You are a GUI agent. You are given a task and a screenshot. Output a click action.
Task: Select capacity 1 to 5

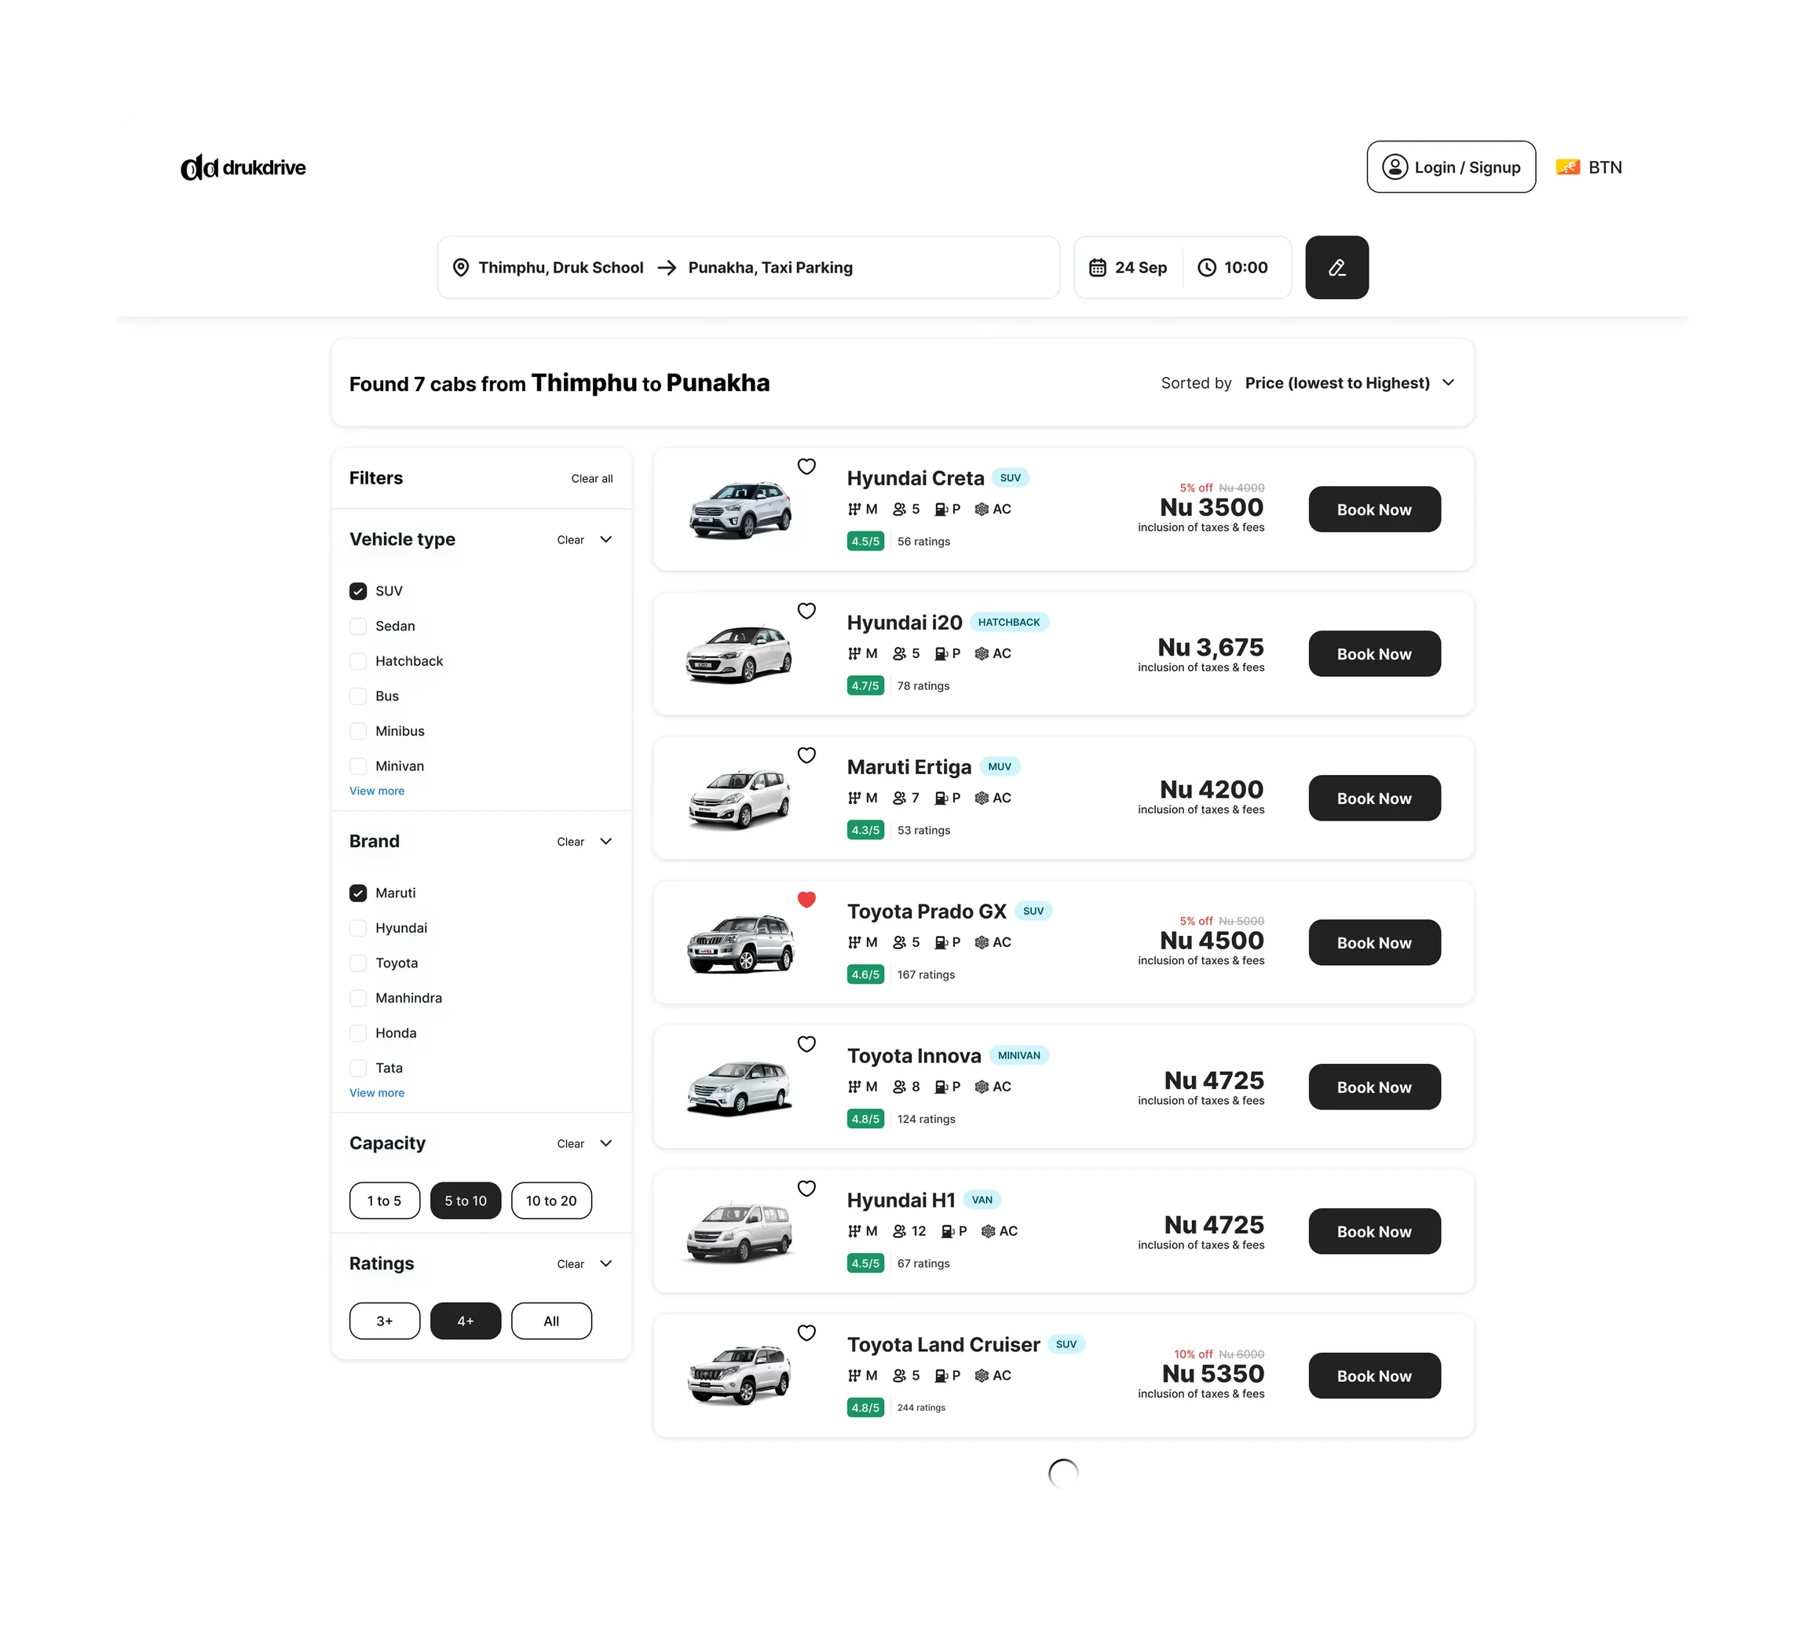point(384,1201)
